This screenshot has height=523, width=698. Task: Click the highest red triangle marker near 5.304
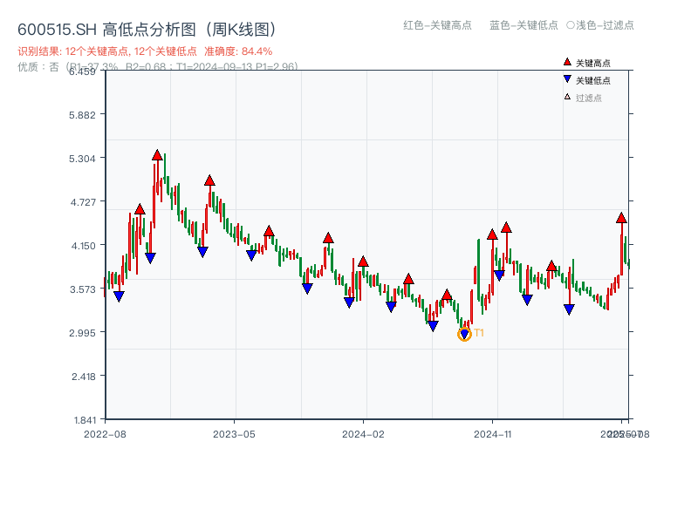tap(158, 154)
